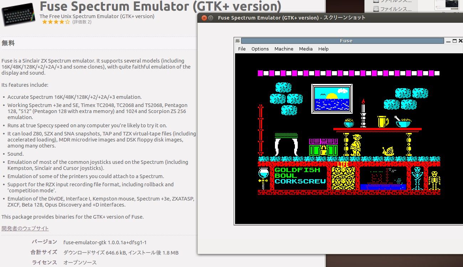Click the lit candle on the game shelf

[363, 113]
